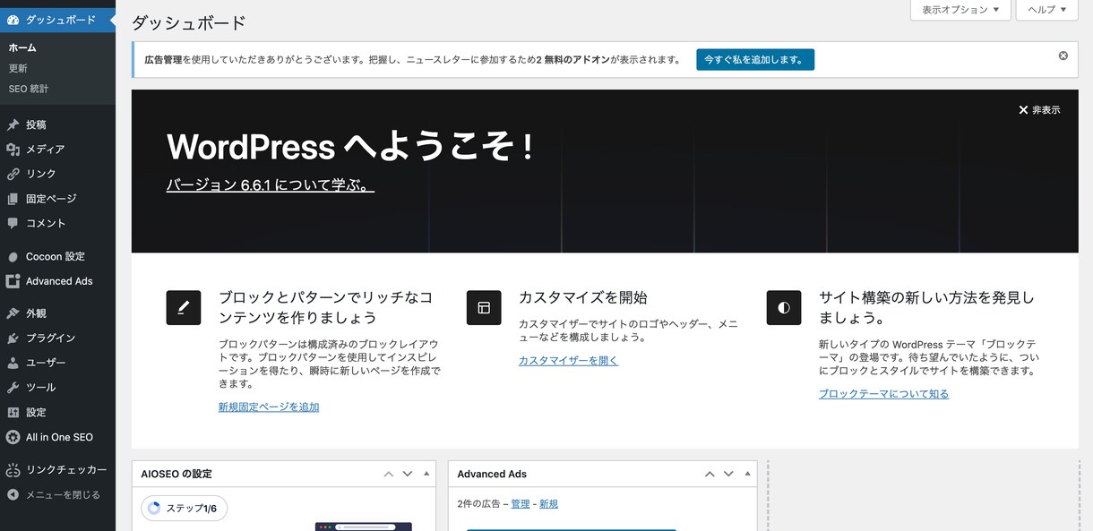The width and height of the screenshot is (1093, 531).
Task: Click the collapse arrow icon beside メニューを閉じる
Action: pyautogui.click(x=13, y=494)
